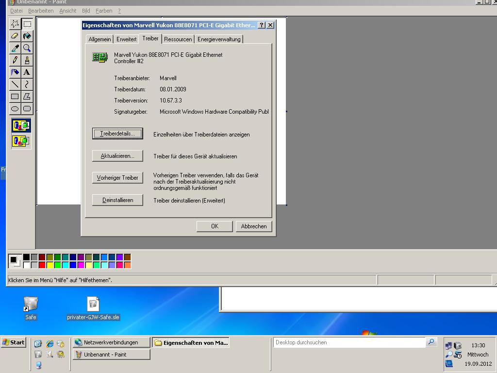Activate the Text tool
The width and height of the screenshot is (497, 373).
(27, 72)
